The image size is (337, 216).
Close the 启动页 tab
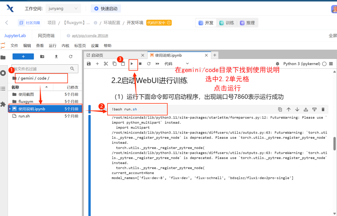click(x=143, y=55)
